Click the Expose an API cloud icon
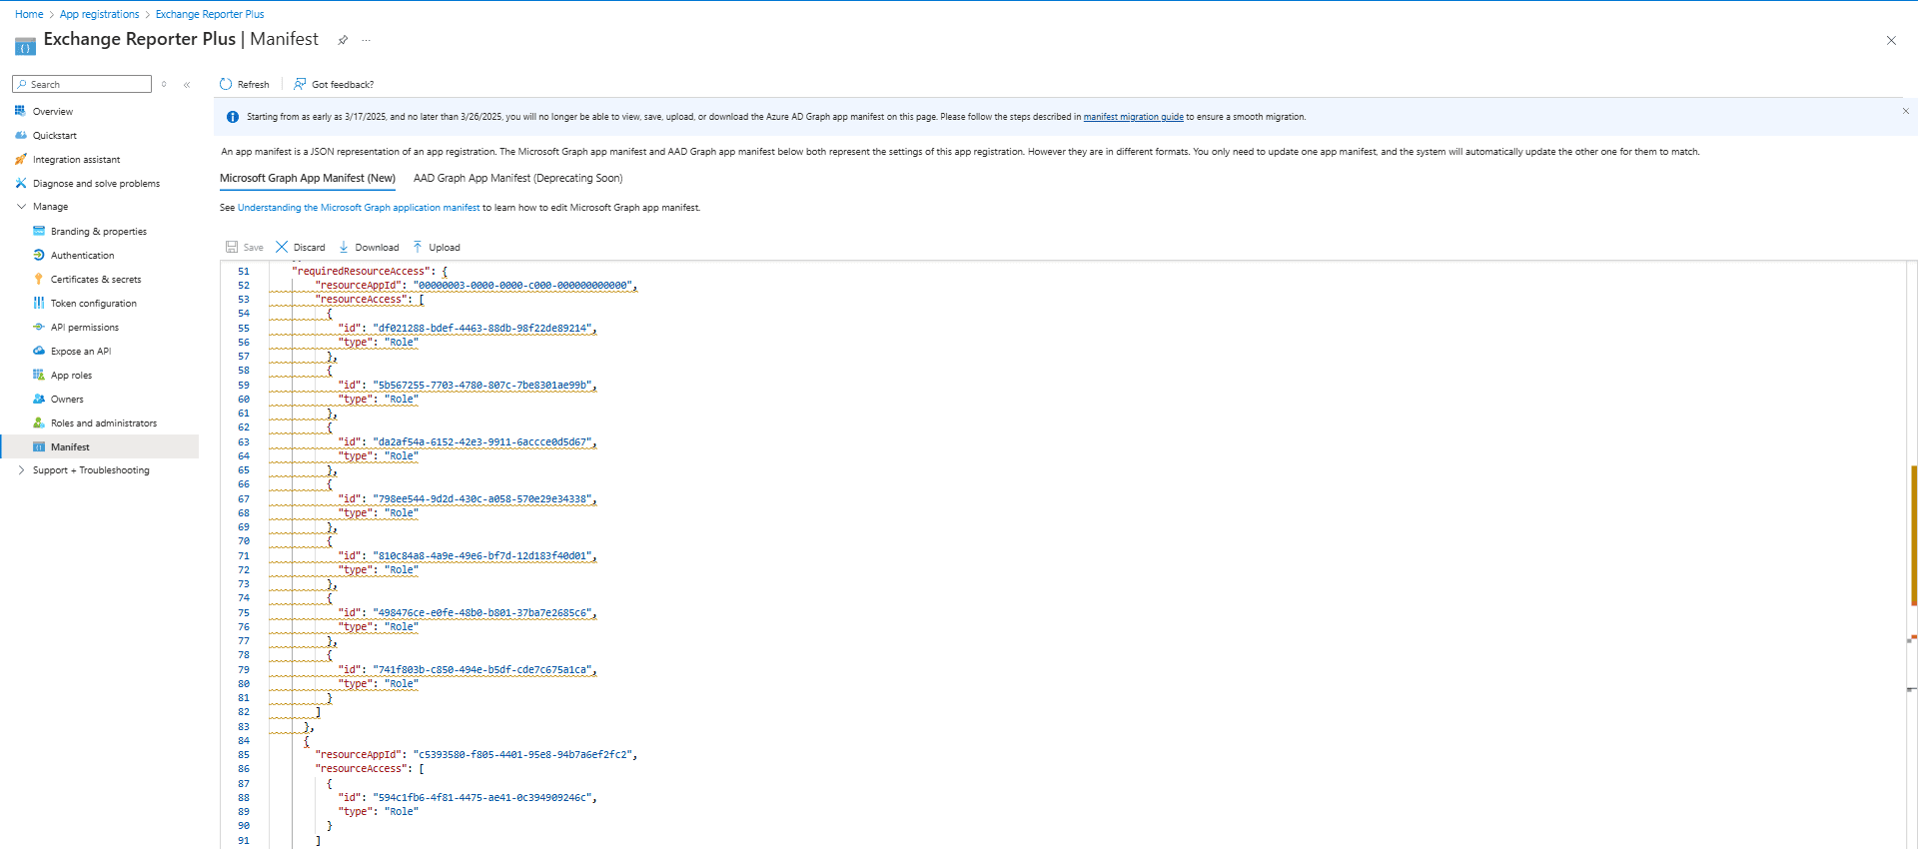The image size is (1918, 849). [x=39, y=351]
